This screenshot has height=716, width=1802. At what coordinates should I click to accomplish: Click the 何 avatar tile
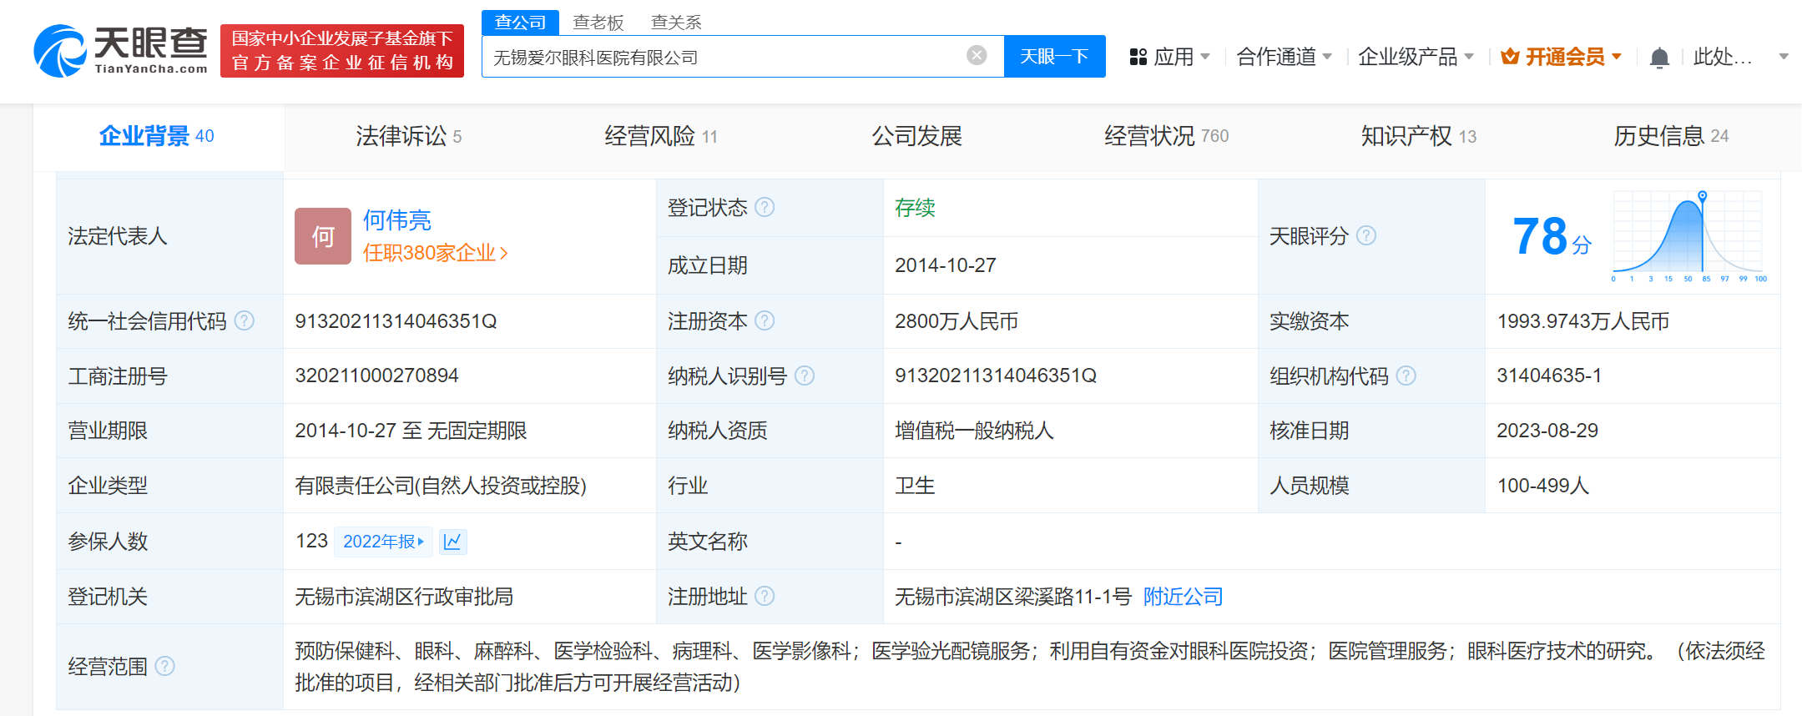[323, 236]
